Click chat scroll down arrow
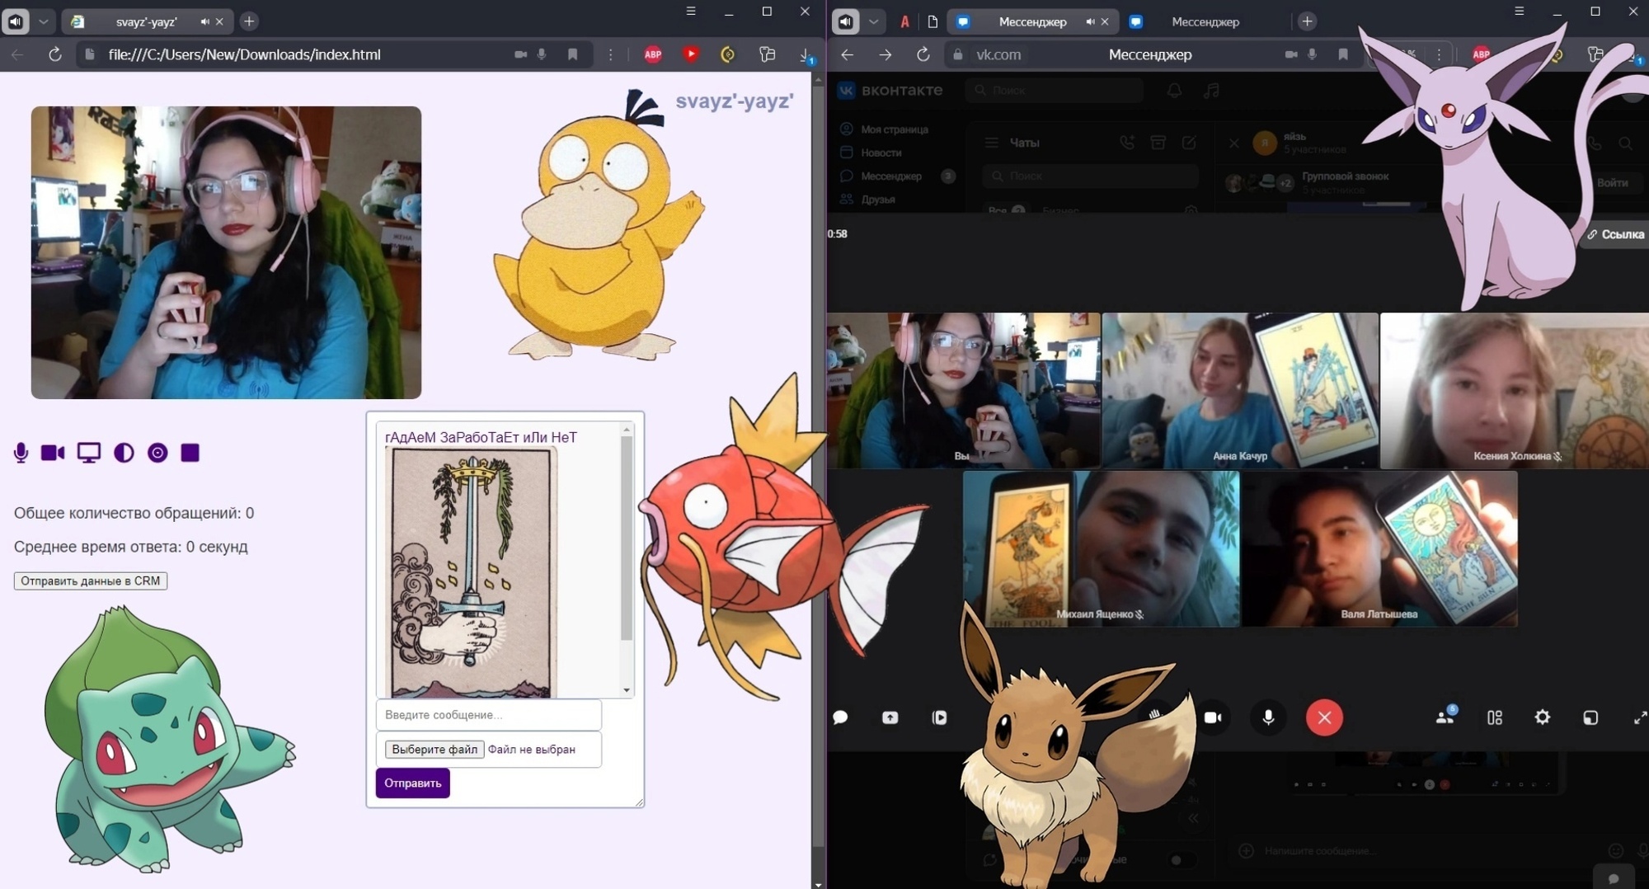Viewport: 1649px width, 889px height. click(627, 690)
